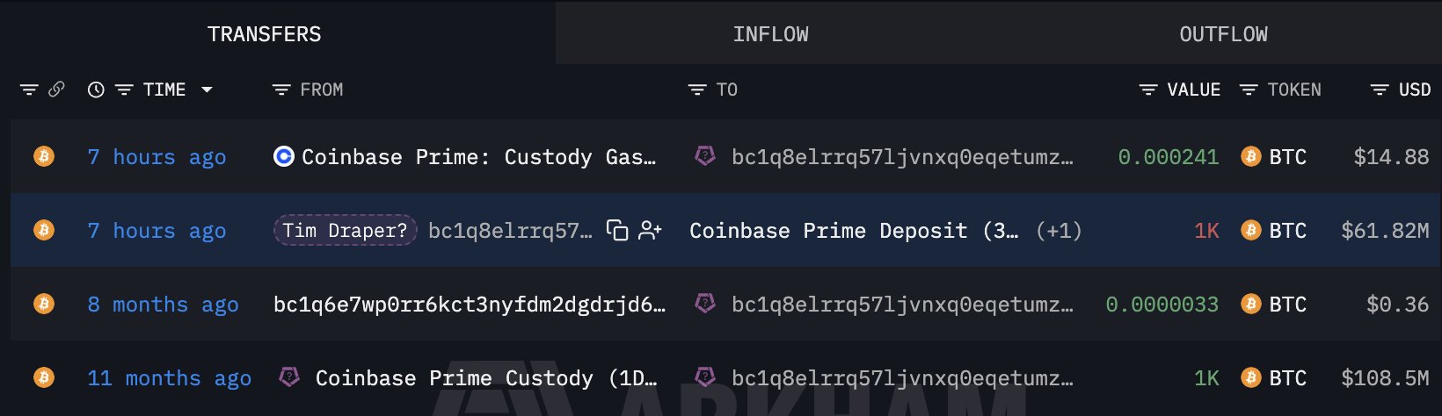
Task: Click purple entity icon before Coinbase Prime Custody (1D
Action: 288,377
